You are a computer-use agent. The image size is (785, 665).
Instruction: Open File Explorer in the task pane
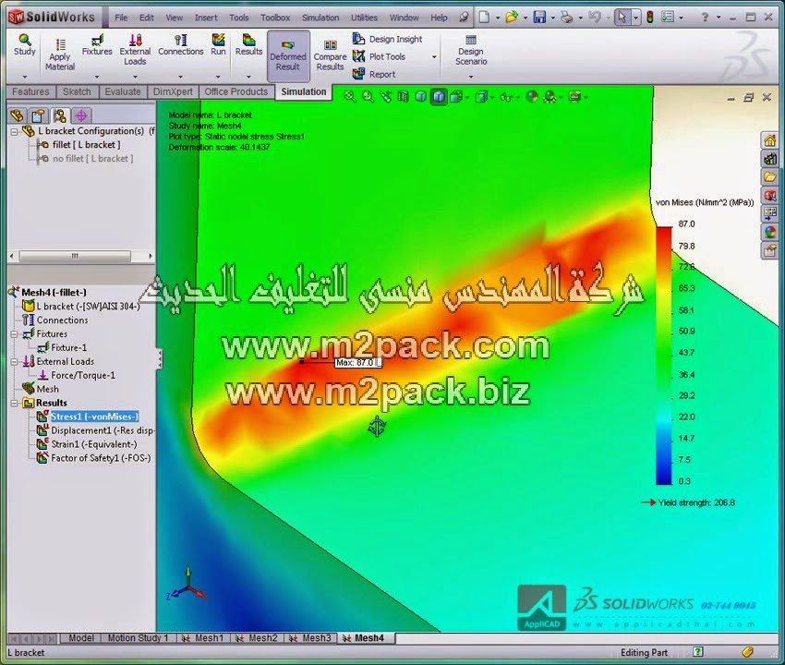click(x=770, y=177)
